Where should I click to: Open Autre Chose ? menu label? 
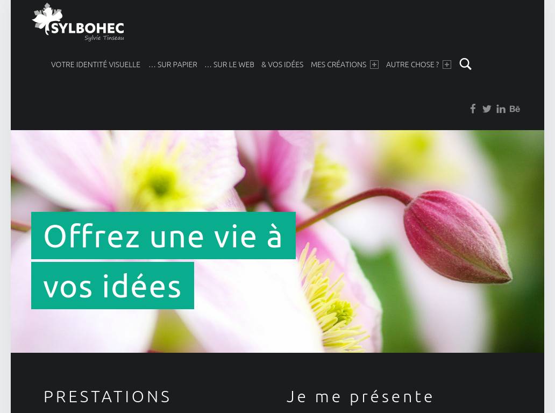[412, 65]
